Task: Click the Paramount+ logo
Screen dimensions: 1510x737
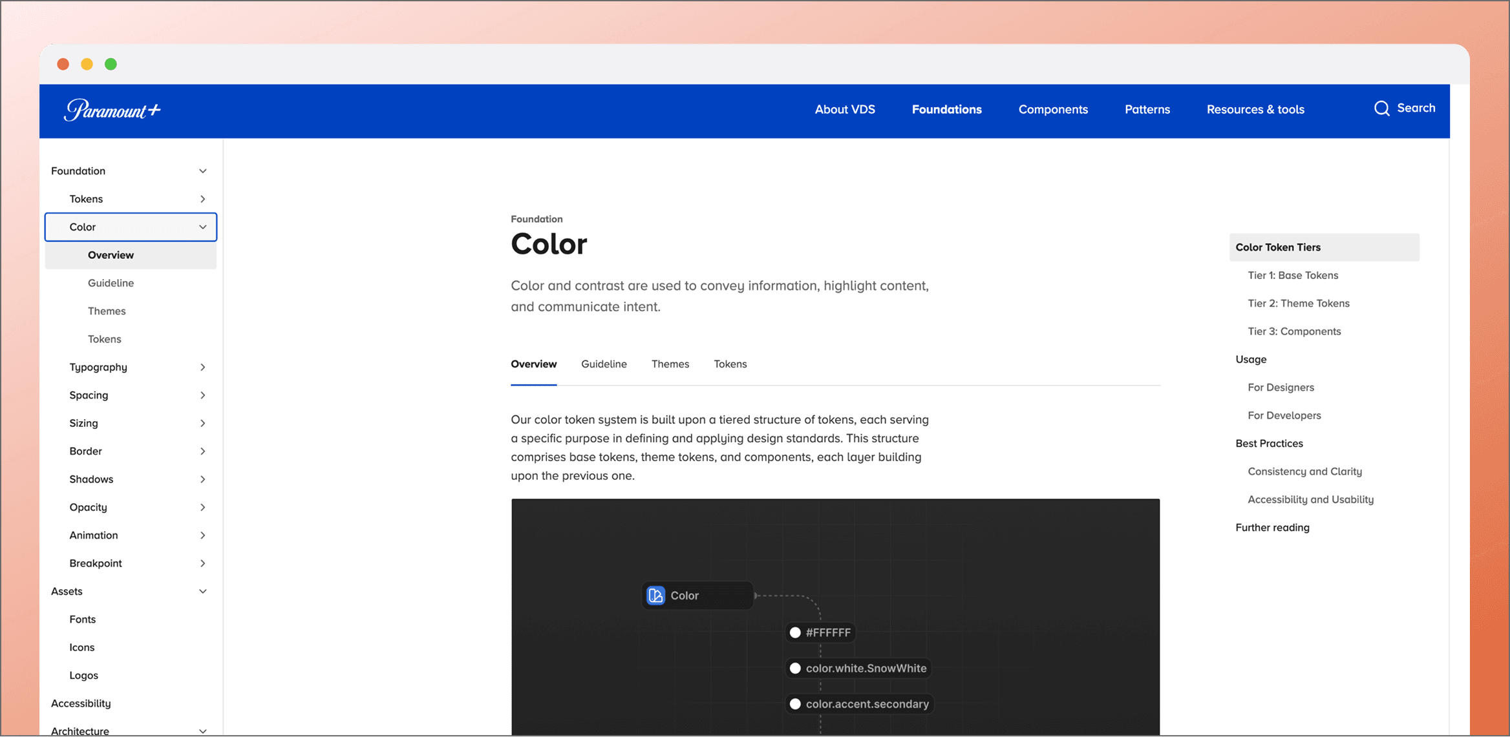Action: (112, 110)
